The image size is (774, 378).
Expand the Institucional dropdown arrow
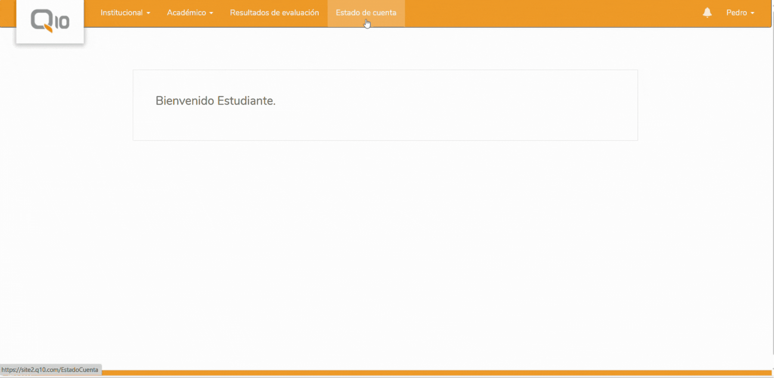tap(149, 13)
